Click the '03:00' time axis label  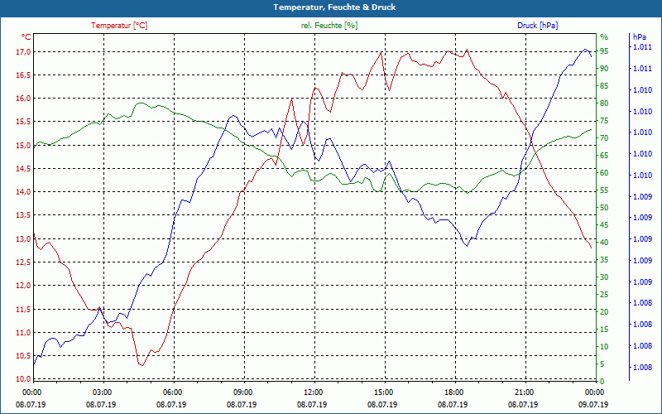(101, 392)
